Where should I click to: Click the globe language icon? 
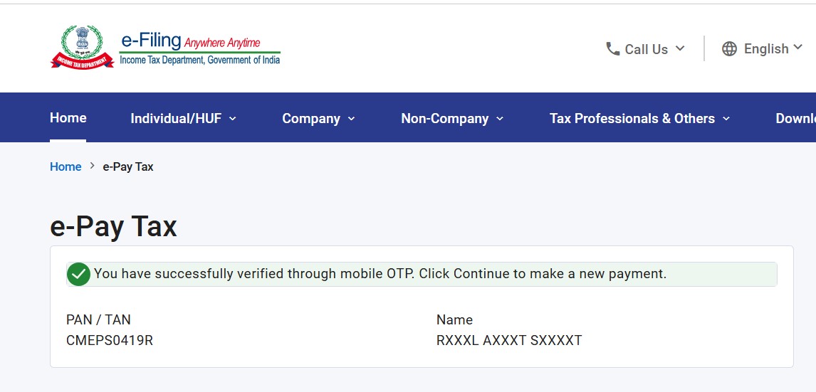729,48
